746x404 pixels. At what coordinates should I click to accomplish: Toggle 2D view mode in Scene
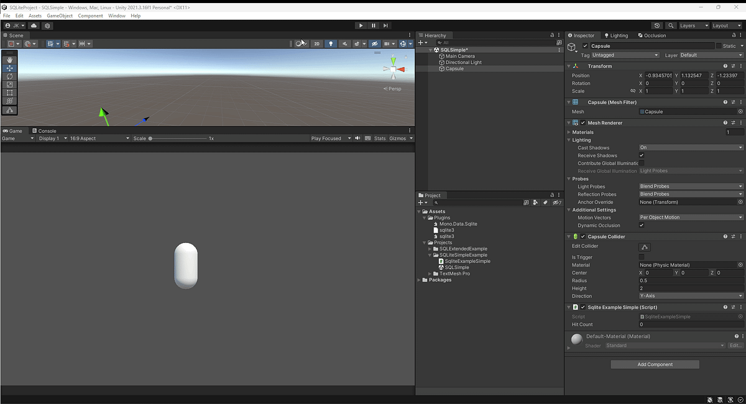tap(316, 44)
